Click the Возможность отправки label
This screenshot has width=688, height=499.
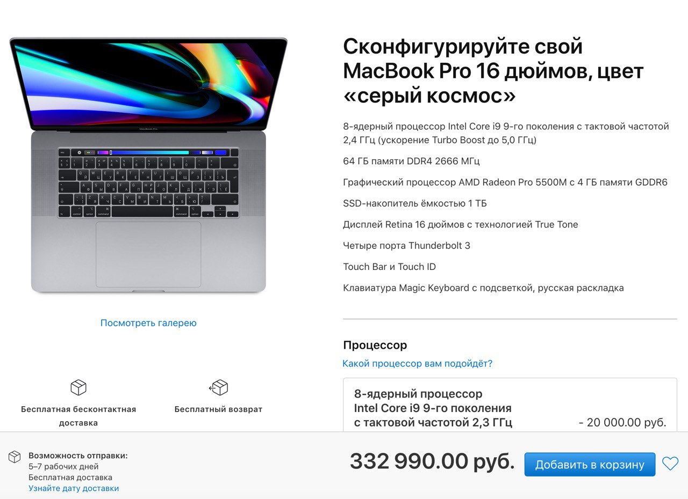click(78, 456)
